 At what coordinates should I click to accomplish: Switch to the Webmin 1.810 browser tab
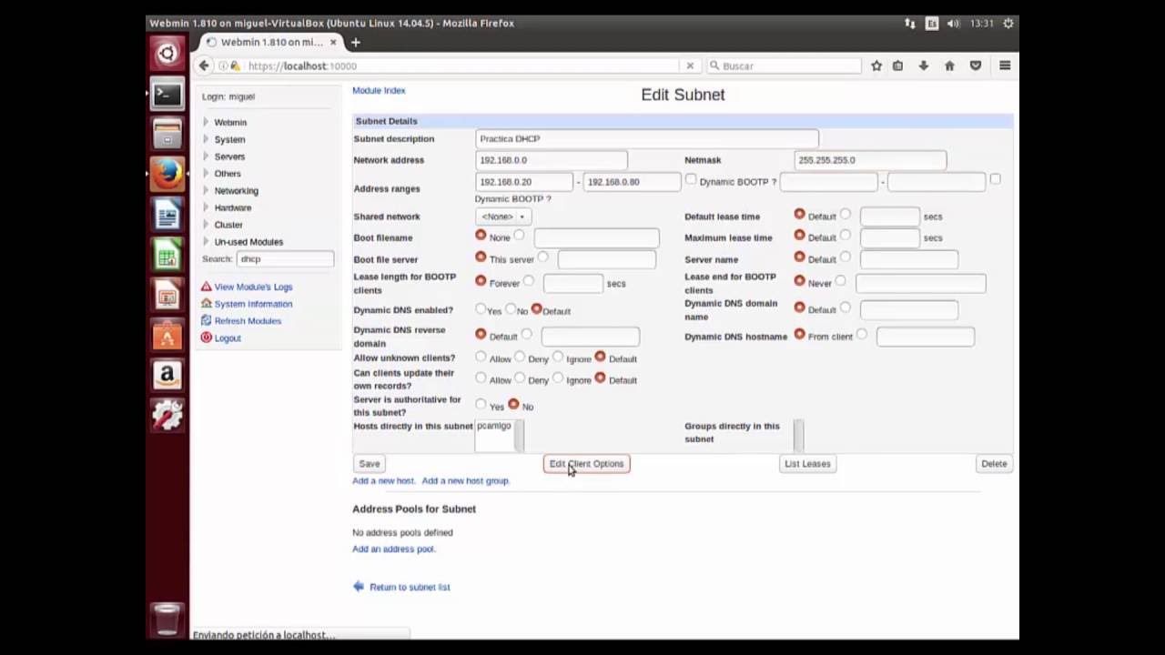pos(270,42)
